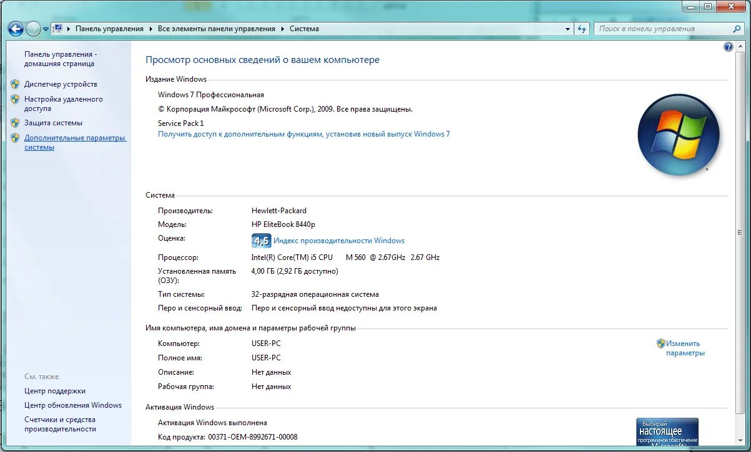The image size is (751, 452).
Task: Open 'Панель управления - домашняя страница' link
Action: coord(61,59)
